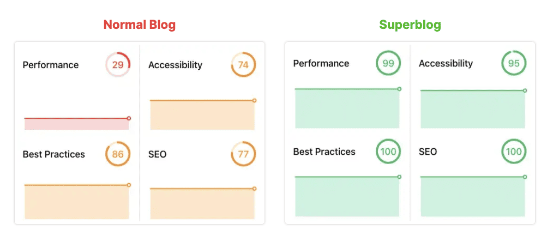Select Best Practices label in Normal Blog panel
This screenshot has width=553, height=242.
coord(54,154)
